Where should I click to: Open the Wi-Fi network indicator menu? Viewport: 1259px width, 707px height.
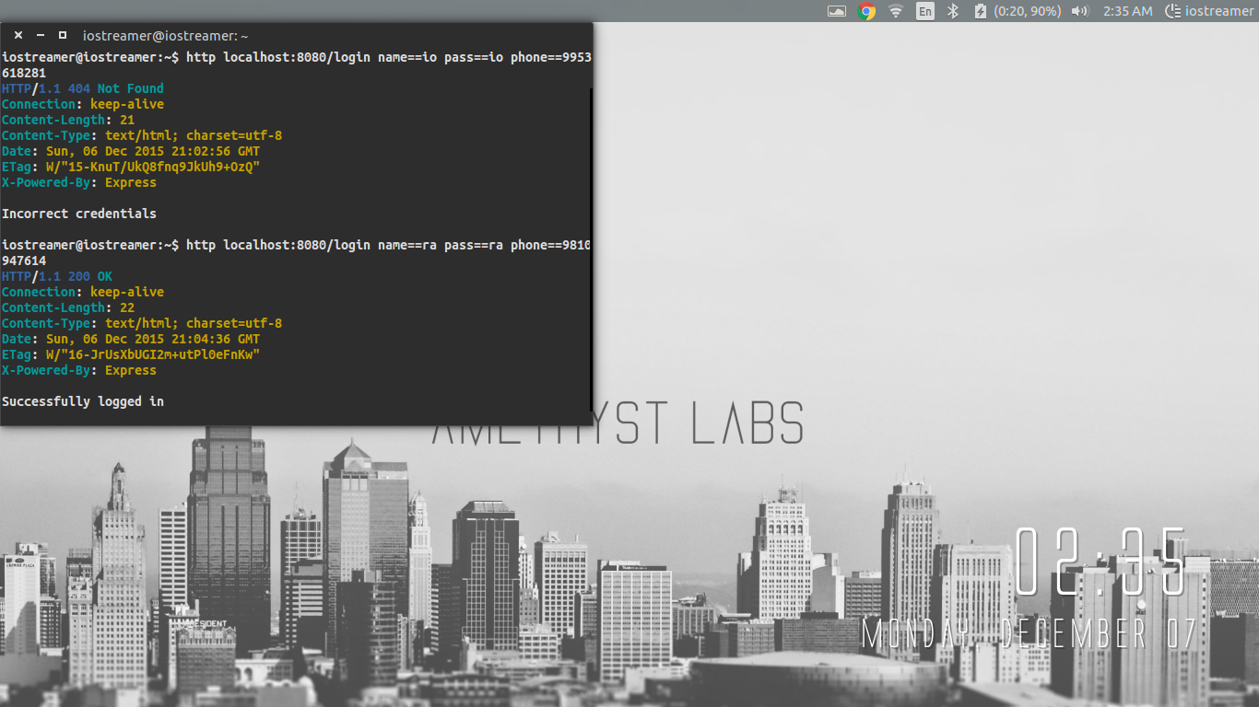click(x=896, y=11)
